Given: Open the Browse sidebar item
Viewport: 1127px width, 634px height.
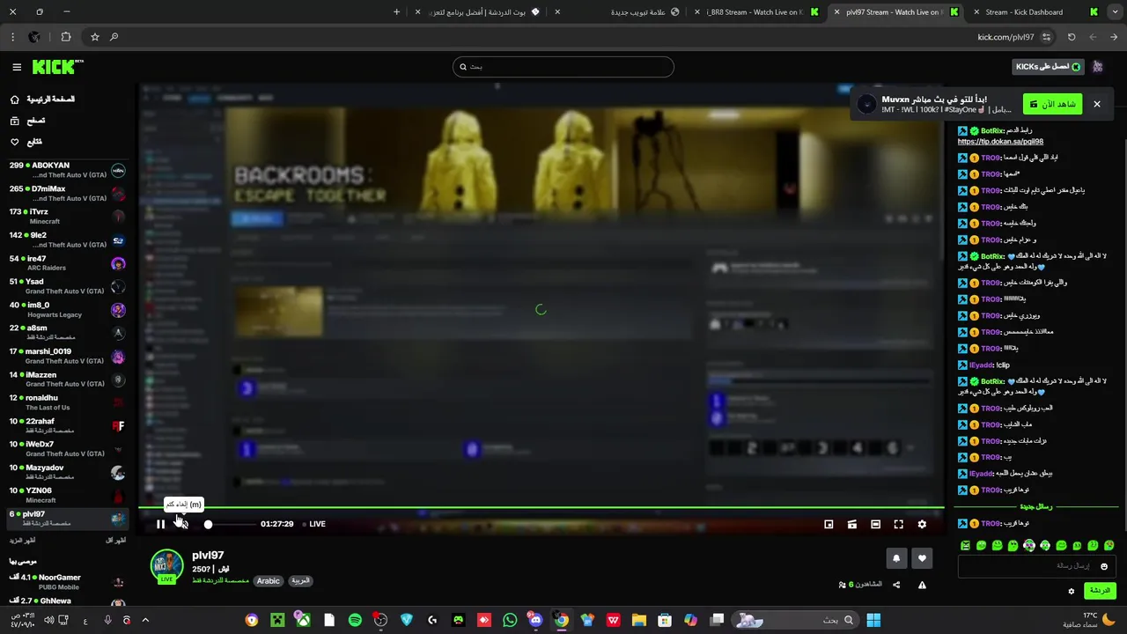Looking at the screenshot, I should [27, 121].
